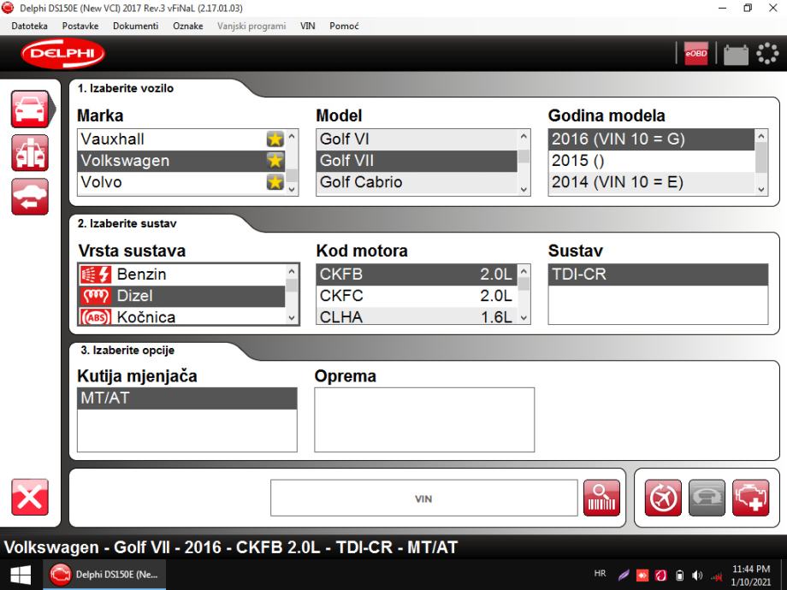
Task: Select Kočnica system type
Action: click(x=181, y=316)
